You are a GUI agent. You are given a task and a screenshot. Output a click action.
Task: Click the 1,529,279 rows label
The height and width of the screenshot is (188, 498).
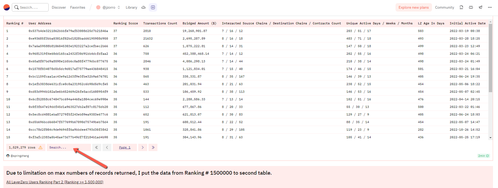[x=22, y=147]
